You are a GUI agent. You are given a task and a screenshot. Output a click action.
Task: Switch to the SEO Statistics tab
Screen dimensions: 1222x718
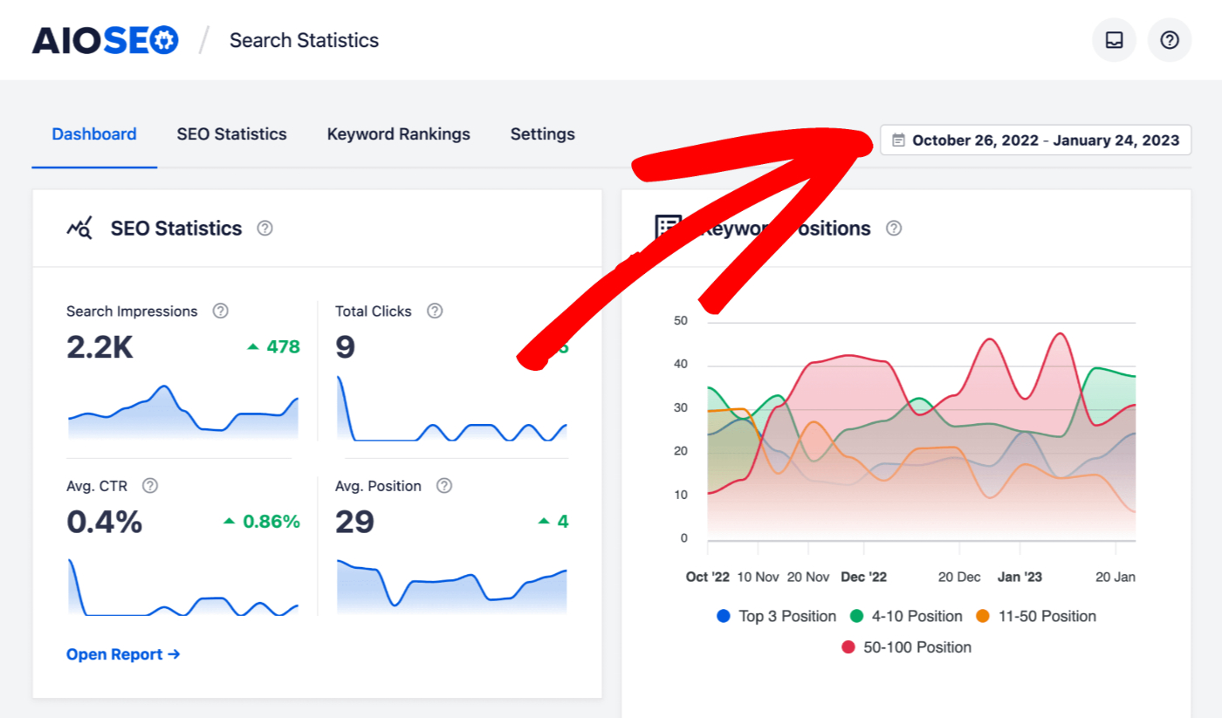tap(231, 134)
